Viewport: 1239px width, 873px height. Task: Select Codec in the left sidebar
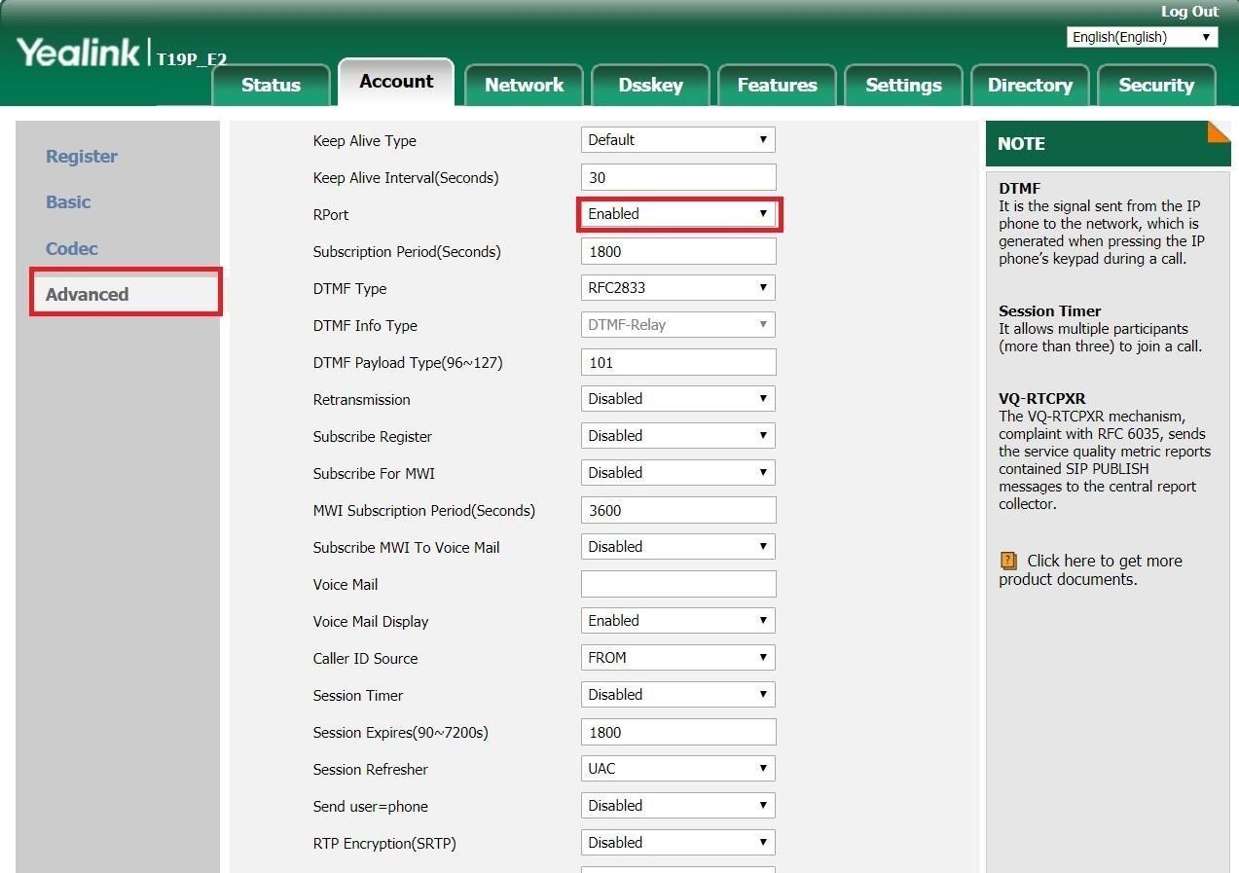point(72,249)
